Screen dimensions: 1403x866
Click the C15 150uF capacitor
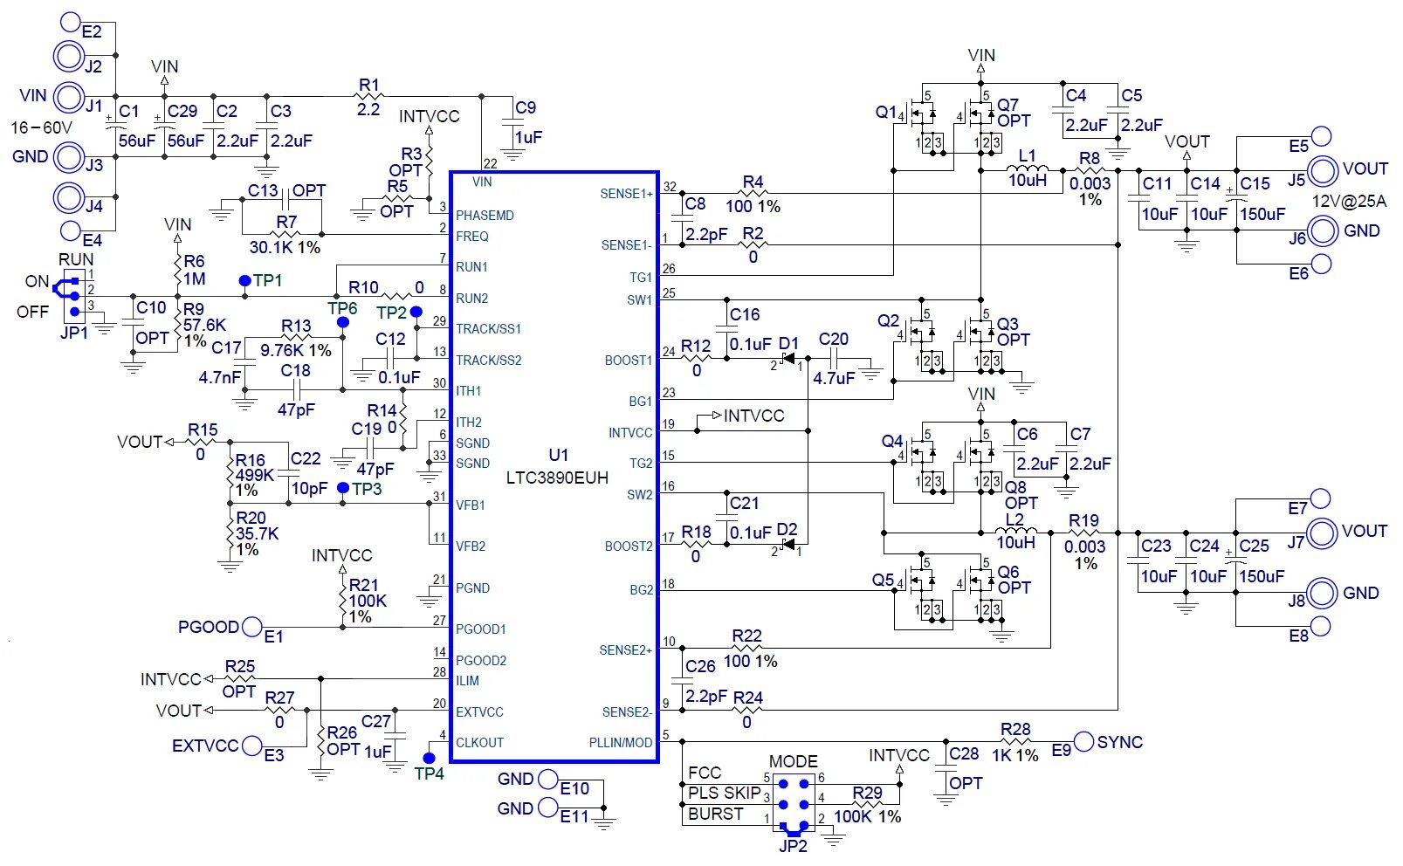click(x=1236, y=194)
